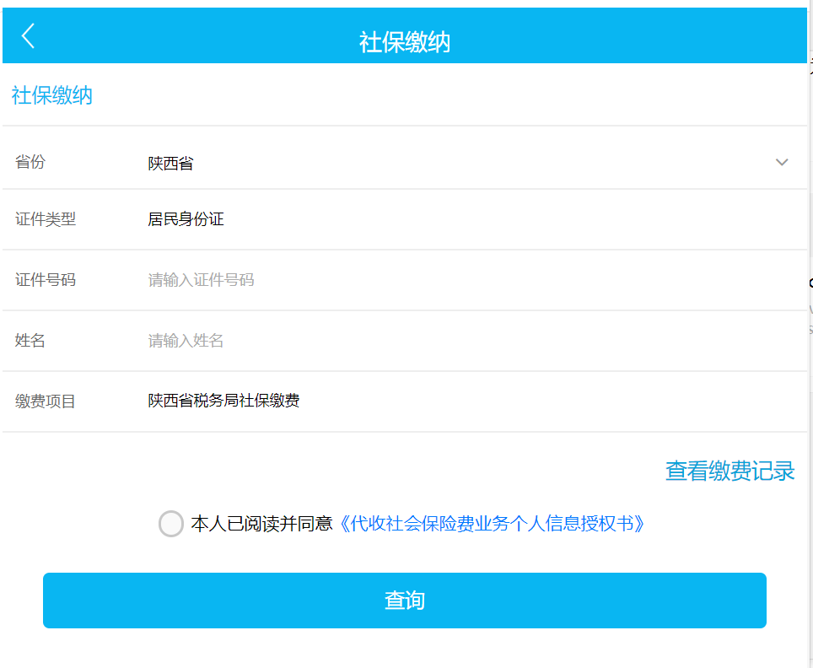Click the 缴费项目 field label

[46, 401]
